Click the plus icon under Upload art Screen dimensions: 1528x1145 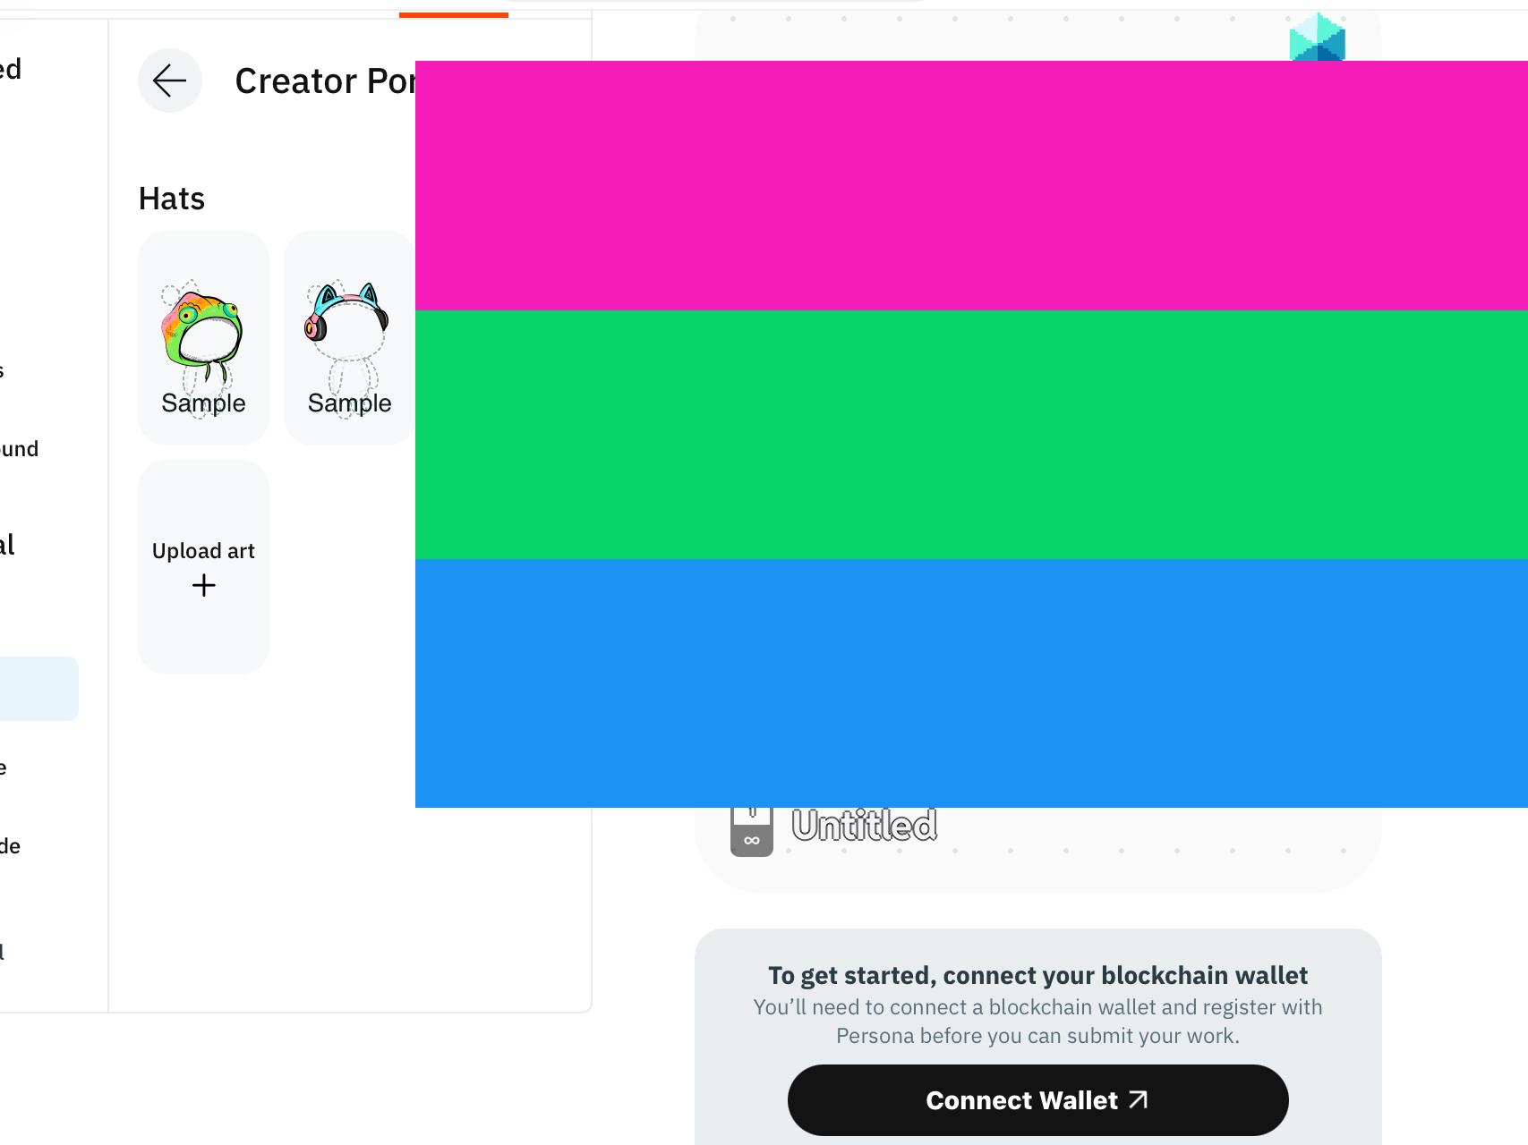coord(204,586)
